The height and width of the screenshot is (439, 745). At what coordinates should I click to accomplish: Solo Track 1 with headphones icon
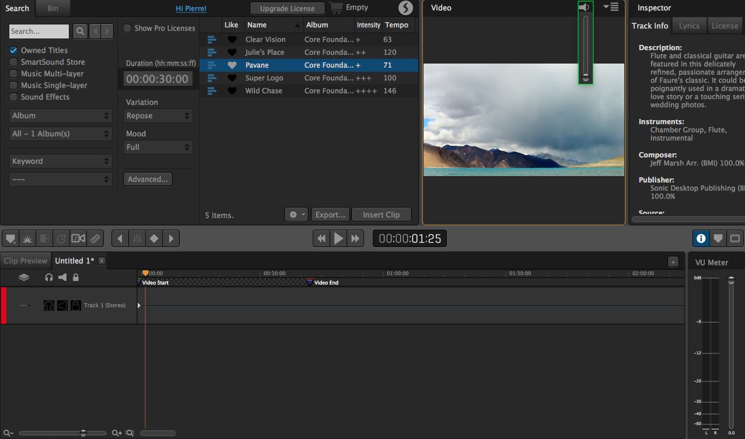pyautogui.click(x=49, y=305)
